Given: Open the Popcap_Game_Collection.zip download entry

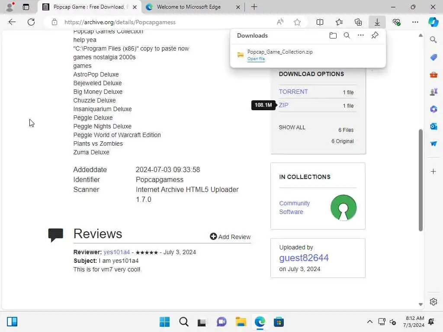Looking at the screenshot, I should [x=308, y=55].
